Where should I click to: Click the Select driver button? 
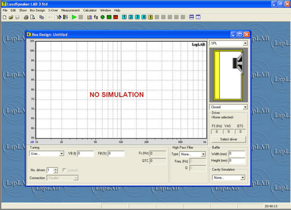click(228, 139)
